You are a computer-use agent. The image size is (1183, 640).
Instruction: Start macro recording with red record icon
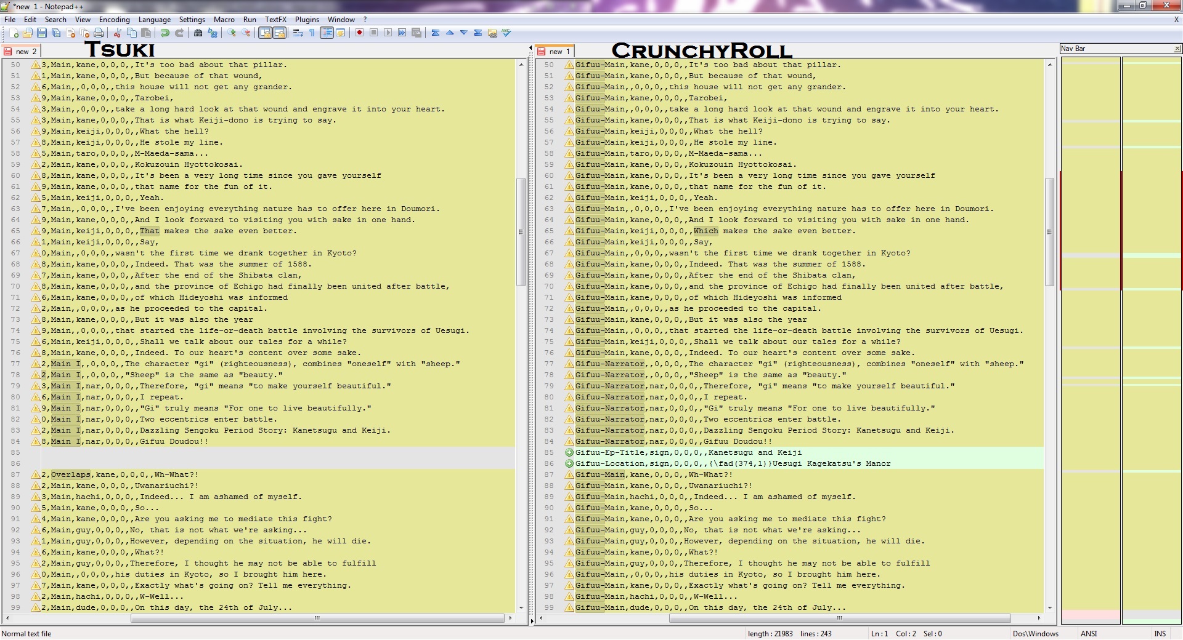click(x=359, y=33)
